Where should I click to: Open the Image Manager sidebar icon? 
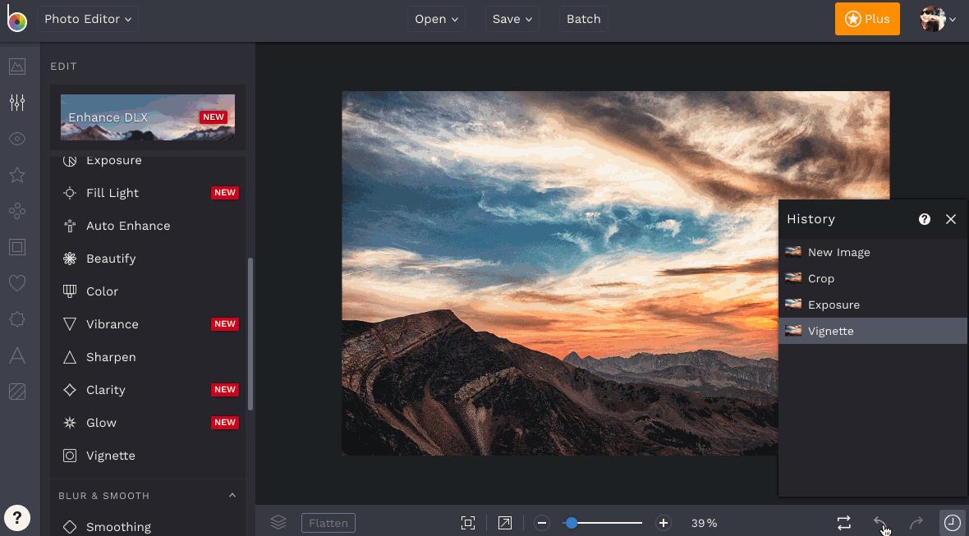point(17,66)
